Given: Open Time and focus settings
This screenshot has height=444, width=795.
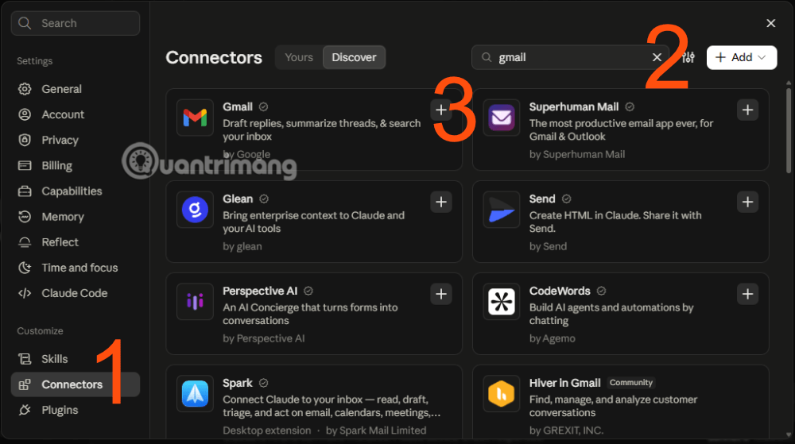Looking at the screenshot, I should tap(75, 268).
